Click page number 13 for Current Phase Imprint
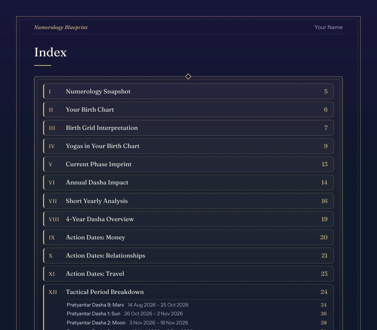377x330 pixels. [x=325, y=164]
